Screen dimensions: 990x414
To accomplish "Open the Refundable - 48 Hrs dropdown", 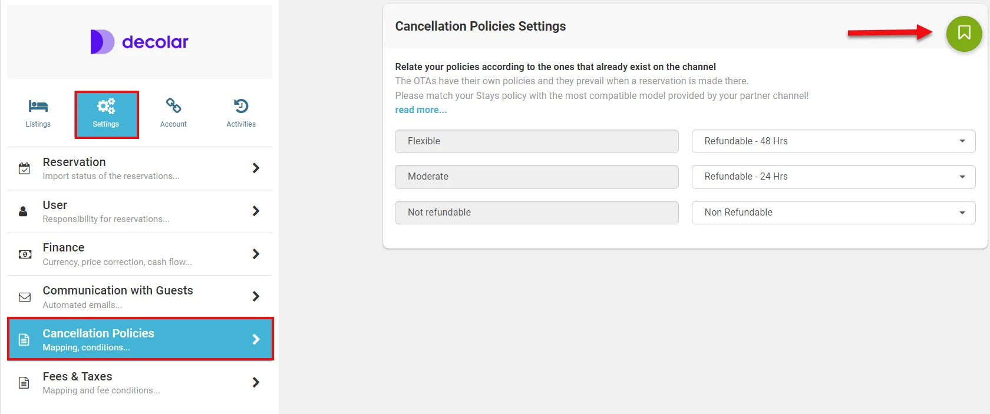I will pyautogui.click(x=833, y=141).
